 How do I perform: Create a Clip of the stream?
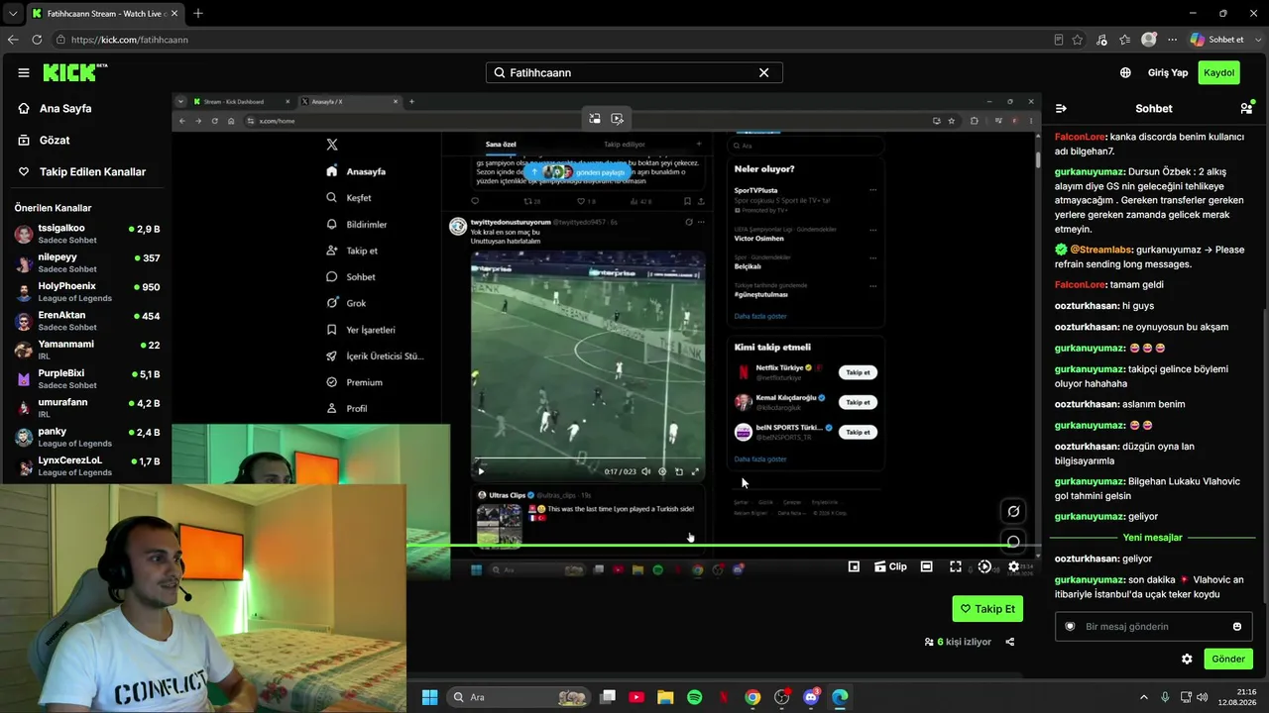[x=890, y=566]
